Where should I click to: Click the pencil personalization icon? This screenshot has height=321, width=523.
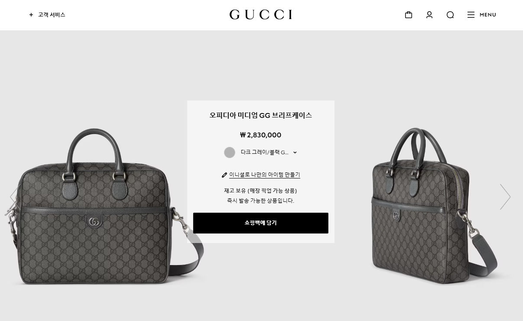(x=224, y=175)
